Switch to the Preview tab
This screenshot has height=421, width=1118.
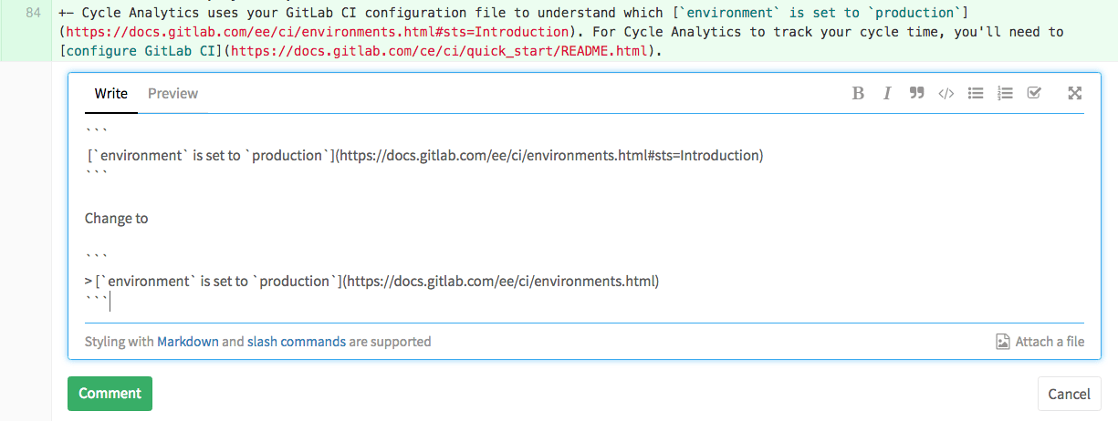pyautogui.click(x=172, y=93)
